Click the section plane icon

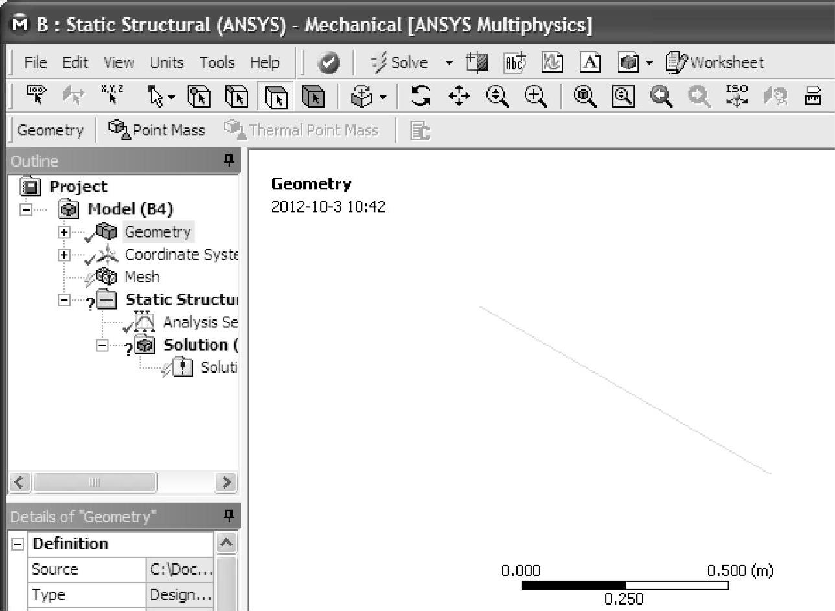pos(477,62)
